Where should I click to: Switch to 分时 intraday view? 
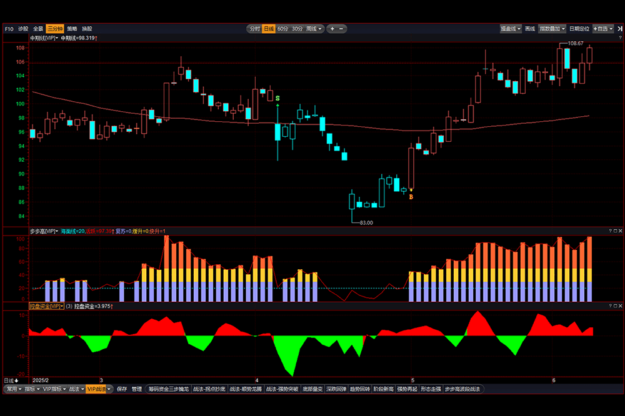pos(254,29)
